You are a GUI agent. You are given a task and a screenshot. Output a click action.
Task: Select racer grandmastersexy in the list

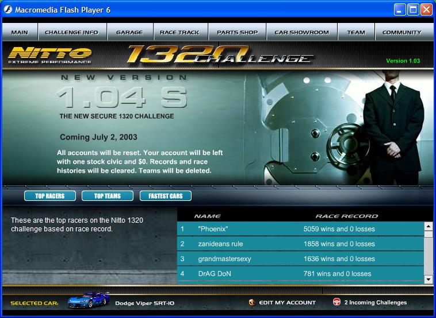tap(224, 259)
